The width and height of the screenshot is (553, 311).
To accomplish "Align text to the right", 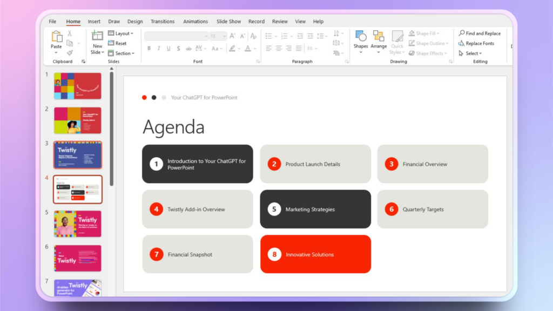I will (x=289, y=48).
